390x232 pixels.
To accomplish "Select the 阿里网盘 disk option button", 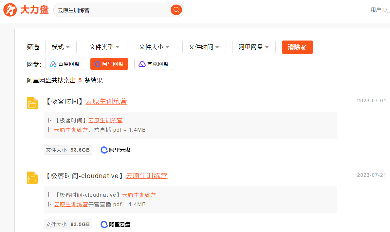I will coord(109,64).
